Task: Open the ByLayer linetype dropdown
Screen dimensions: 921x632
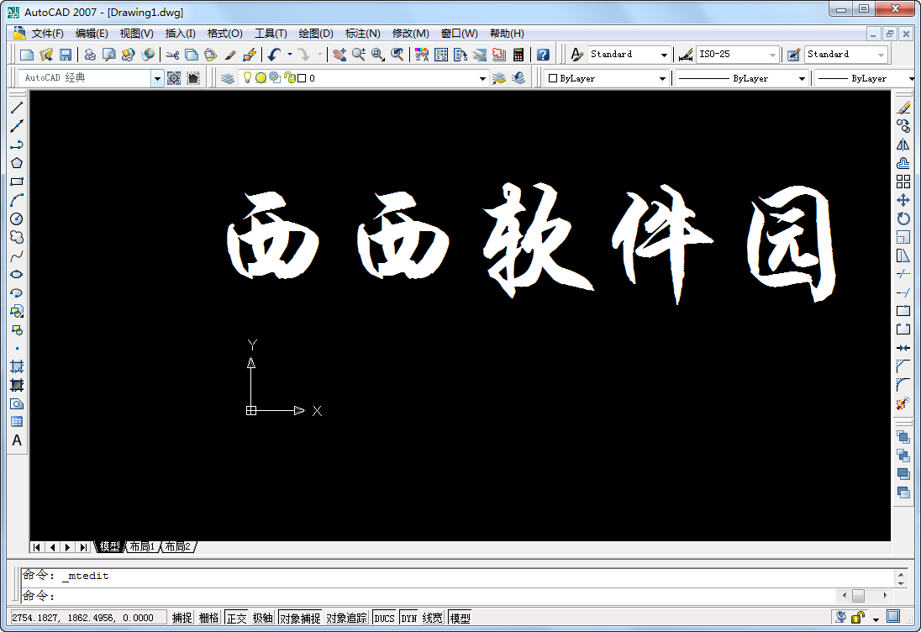Action: coord(802,78)
